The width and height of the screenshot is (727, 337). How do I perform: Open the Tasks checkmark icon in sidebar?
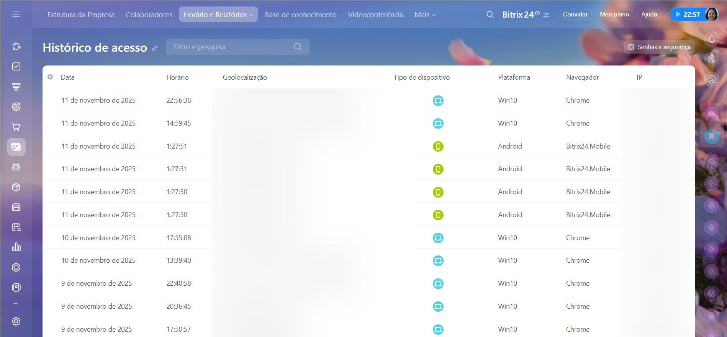pyautogui.click(x=16, y=67)
